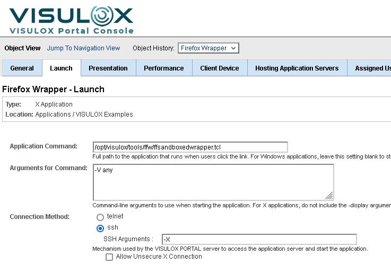Click the VISULOX Portal Console title text

(x=72, y=31)
